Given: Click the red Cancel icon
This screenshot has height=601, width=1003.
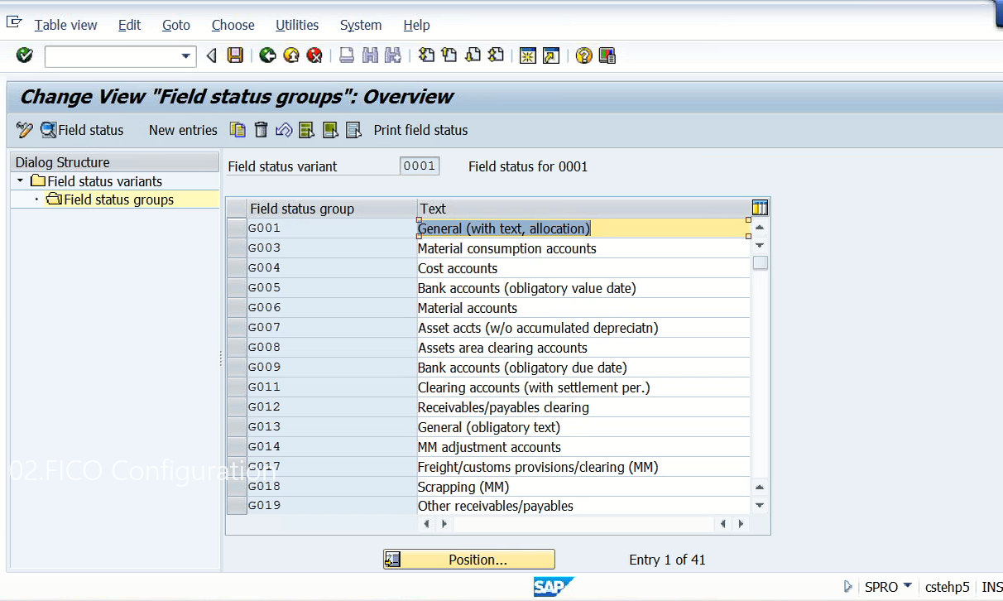Looking at the screenshot, I should (314, 55).
